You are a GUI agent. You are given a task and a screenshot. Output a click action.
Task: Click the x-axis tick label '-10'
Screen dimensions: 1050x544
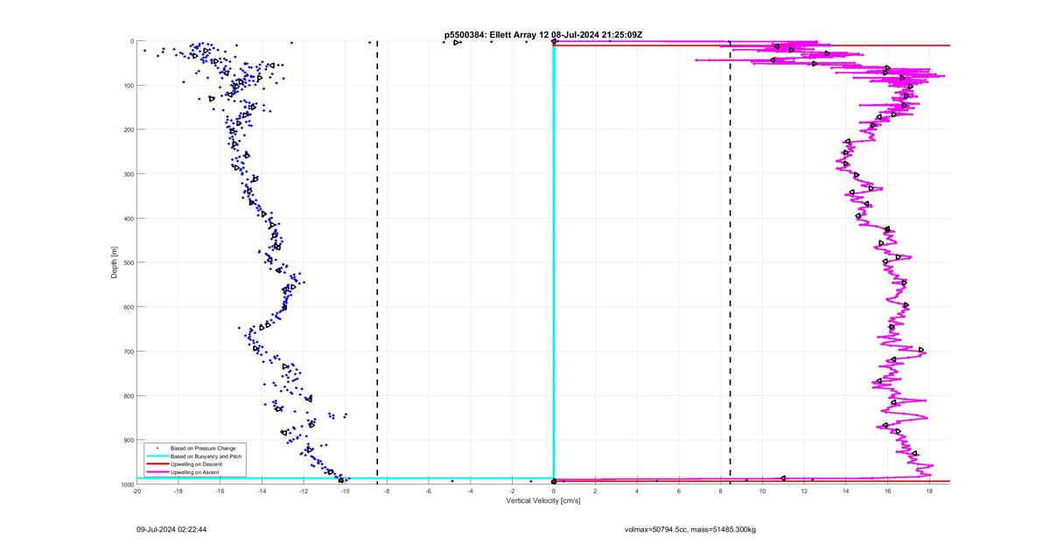tap(346, 491)
